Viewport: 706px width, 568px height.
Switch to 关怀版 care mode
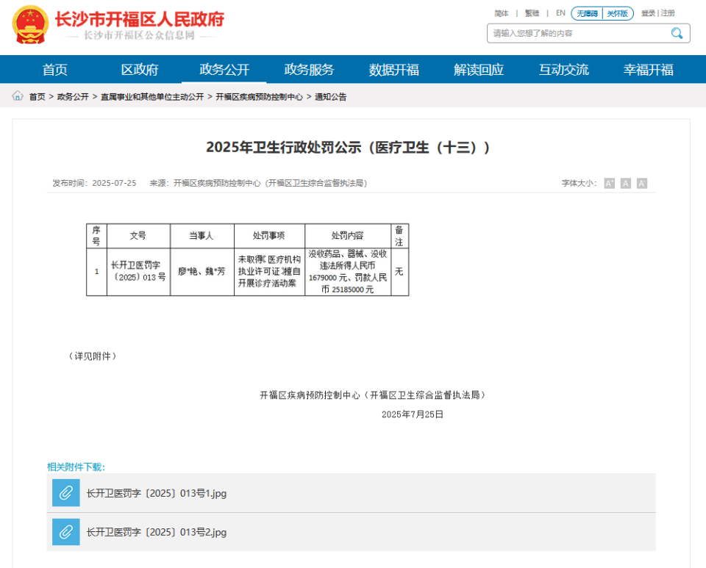click(x=616, y=12)
